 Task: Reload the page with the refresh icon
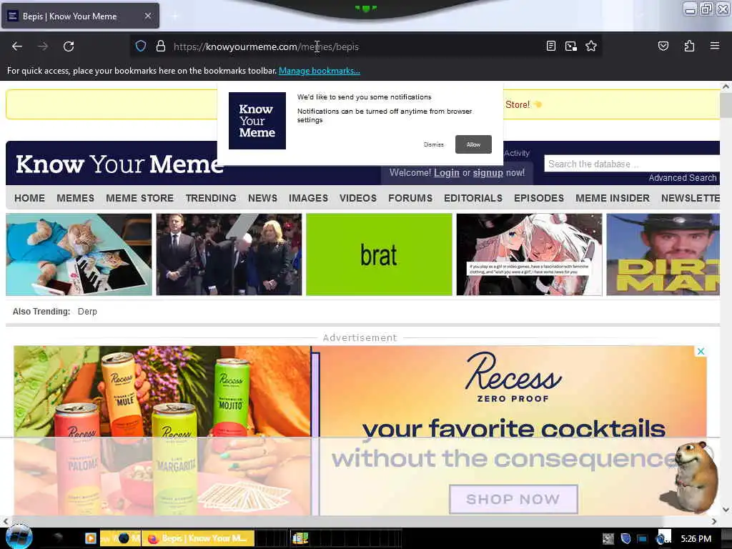69,46
